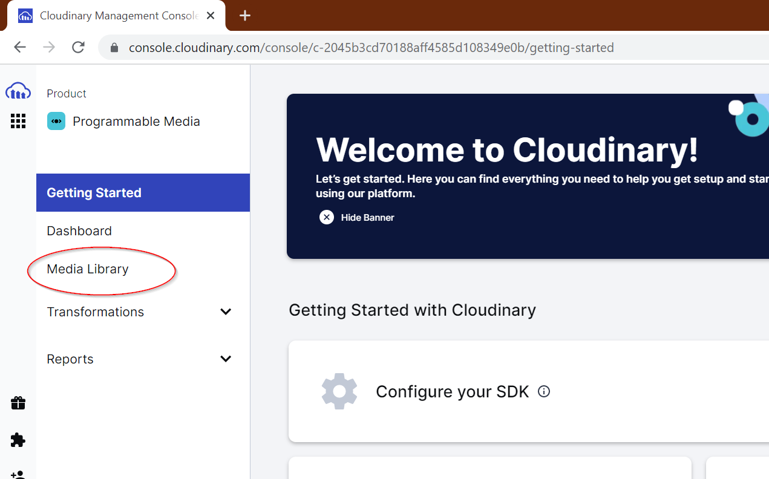Open the apps grid launcher icon
The width and height of the screenshot is (769, 479).
(x=18, y=122)
